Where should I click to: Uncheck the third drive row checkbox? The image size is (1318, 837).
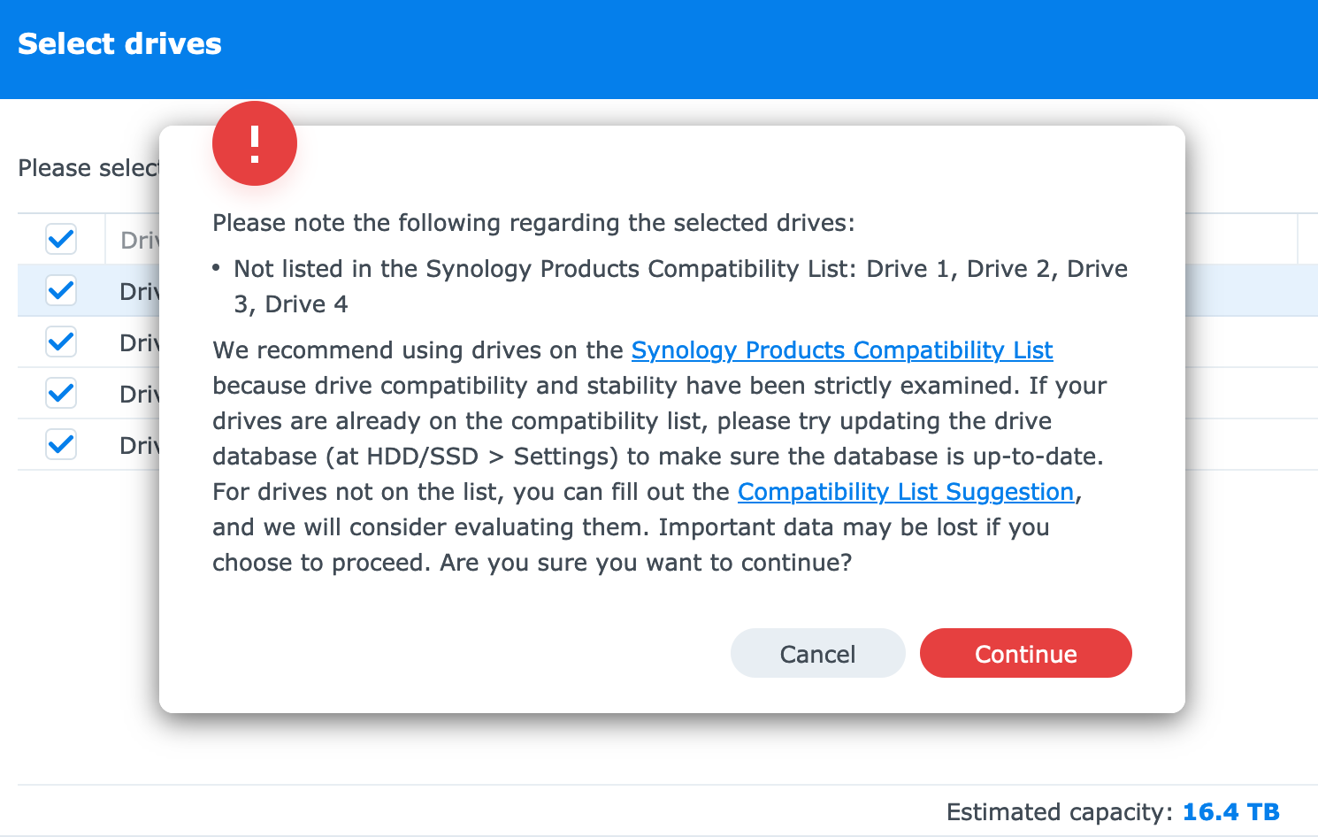tap(61, 393)
